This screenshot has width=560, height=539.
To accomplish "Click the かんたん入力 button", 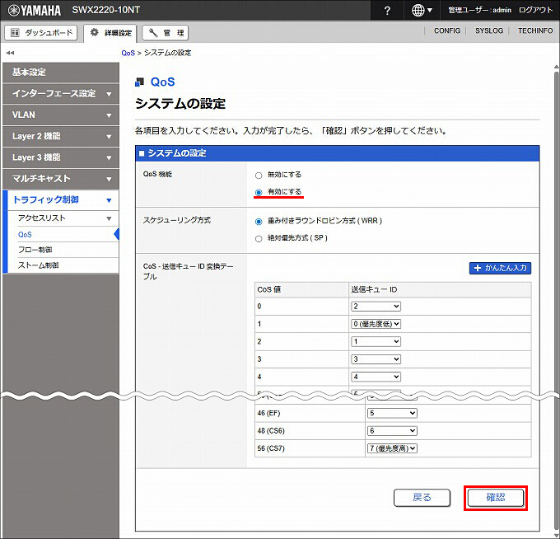I will coord(500,268).
